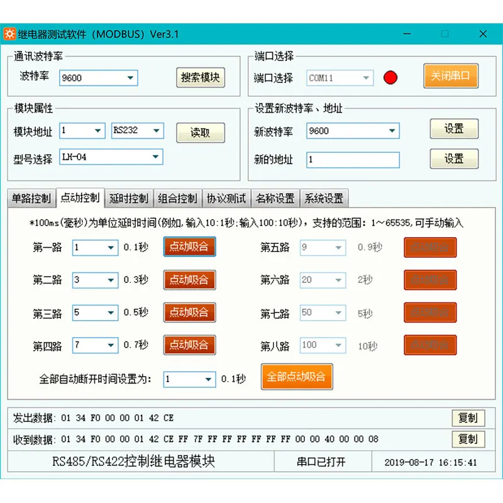The width and height of the screenshot is (503, 503).
Task: Click 设置 button beside 新波特率
Action: (454, 129)
